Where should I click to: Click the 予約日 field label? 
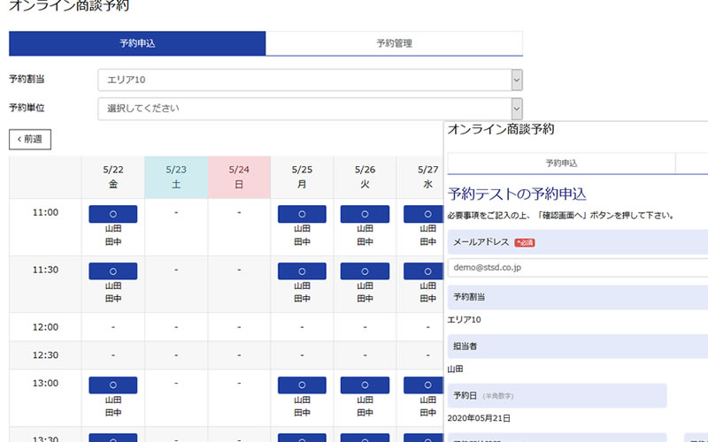coord(466,395)
